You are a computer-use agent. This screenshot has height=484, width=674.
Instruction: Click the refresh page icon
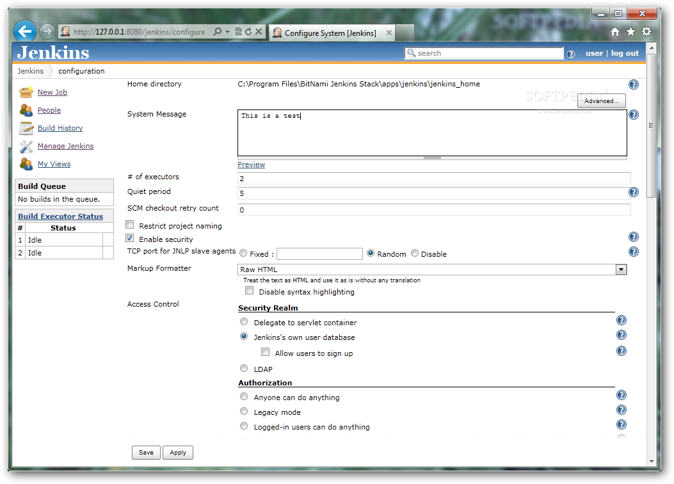[248, 31]
